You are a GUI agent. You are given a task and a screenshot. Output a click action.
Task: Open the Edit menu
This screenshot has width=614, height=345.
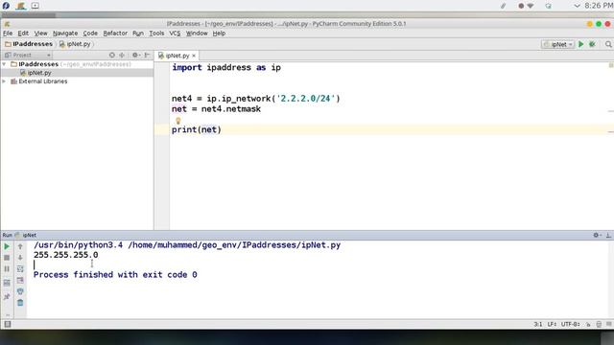click(23, 34)
